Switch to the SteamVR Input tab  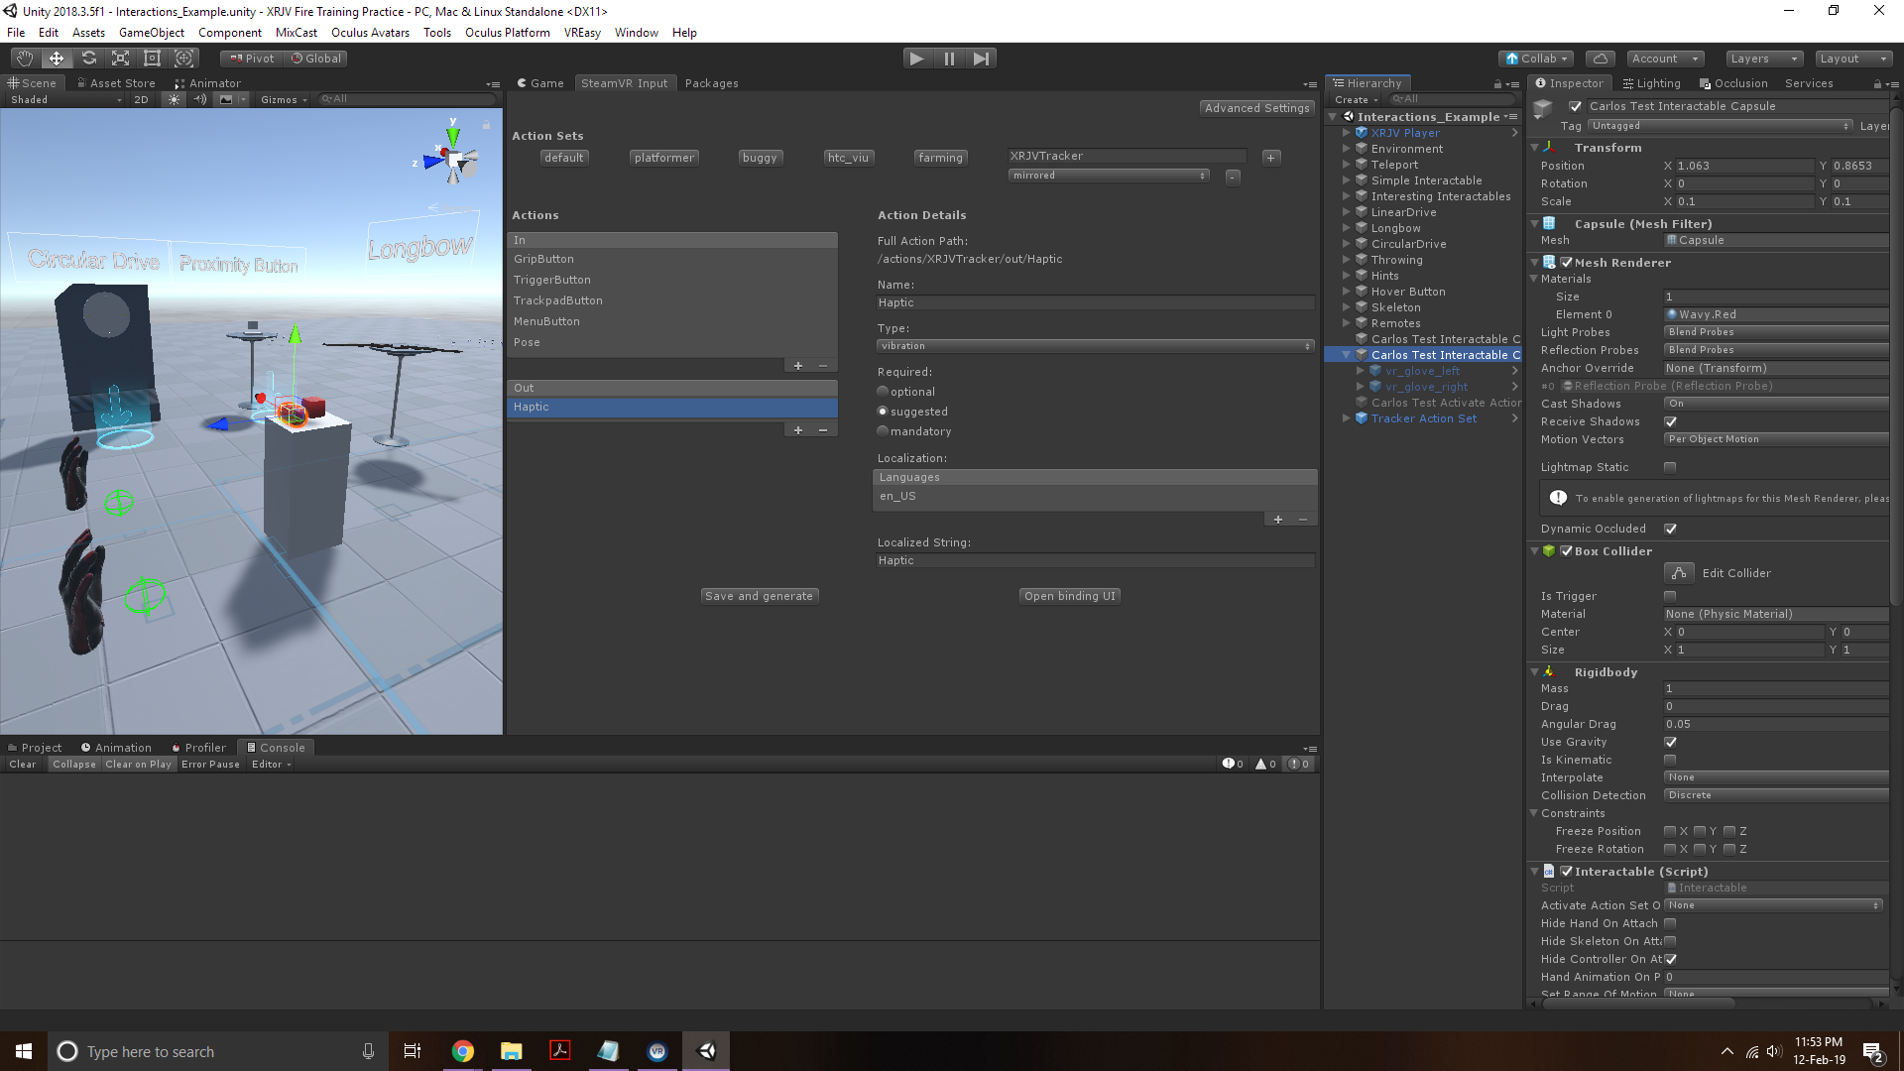(x=625, y=83)
